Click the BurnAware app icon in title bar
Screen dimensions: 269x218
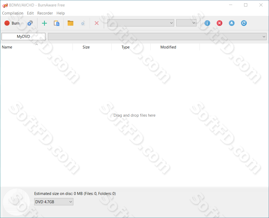click(x=5, y=5)
